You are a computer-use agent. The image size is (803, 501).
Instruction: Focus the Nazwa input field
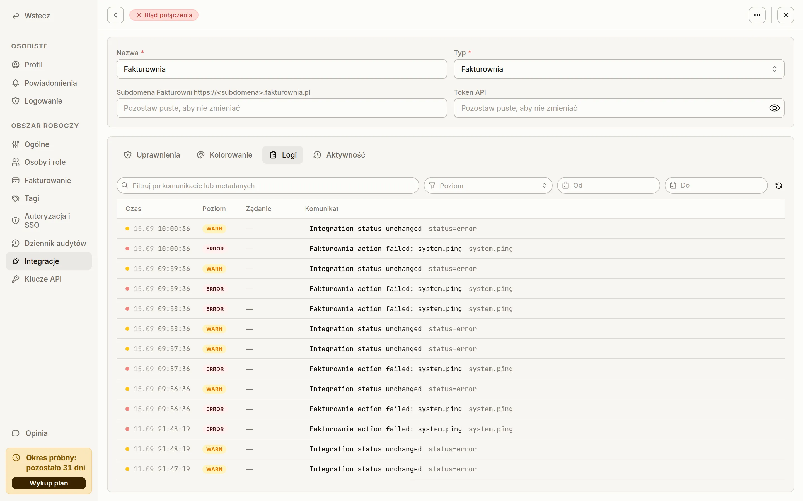282,69
